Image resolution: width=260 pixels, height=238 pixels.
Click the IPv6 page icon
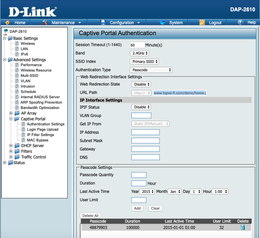pos(17,54)
